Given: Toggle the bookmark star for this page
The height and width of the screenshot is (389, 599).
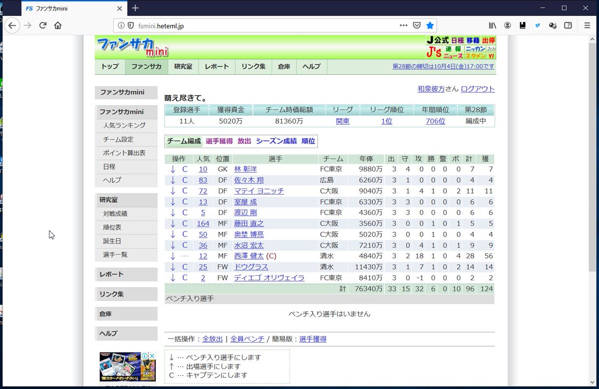Looking at the screenshot, I should 430,24.
